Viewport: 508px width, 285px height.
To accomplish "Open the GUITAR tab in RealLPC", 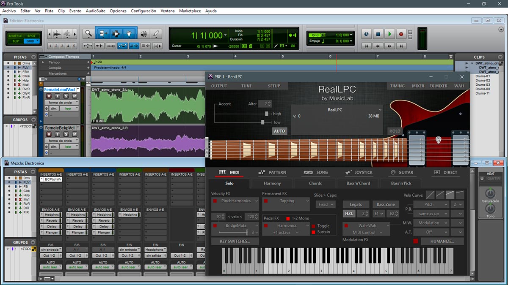I will pos(402,172).
